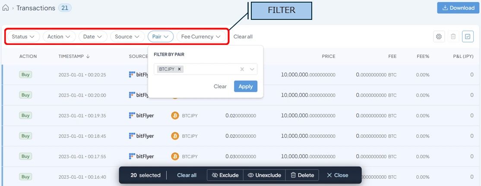Click amount 0.02 in 00:18:45 row
This screenshot has height=186, width=481.
pos(241,136)
